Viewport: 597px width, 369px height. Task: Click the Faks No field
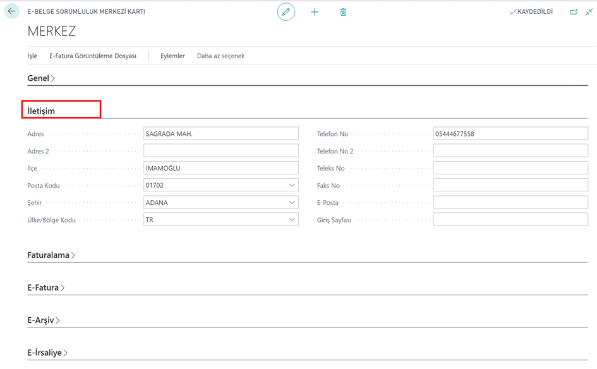click(510, 185)
